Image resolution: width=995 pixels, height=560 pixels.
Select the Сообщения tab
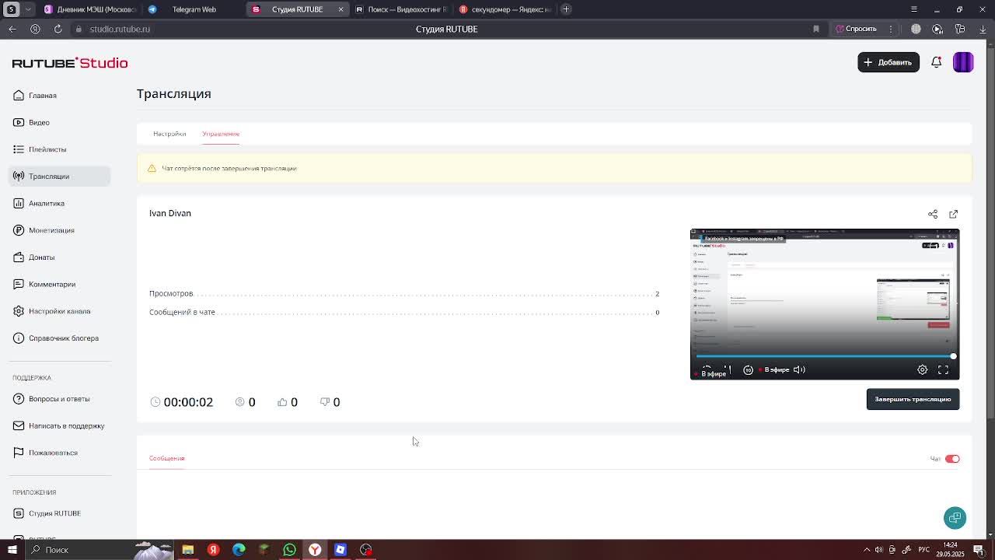(166, 458)
